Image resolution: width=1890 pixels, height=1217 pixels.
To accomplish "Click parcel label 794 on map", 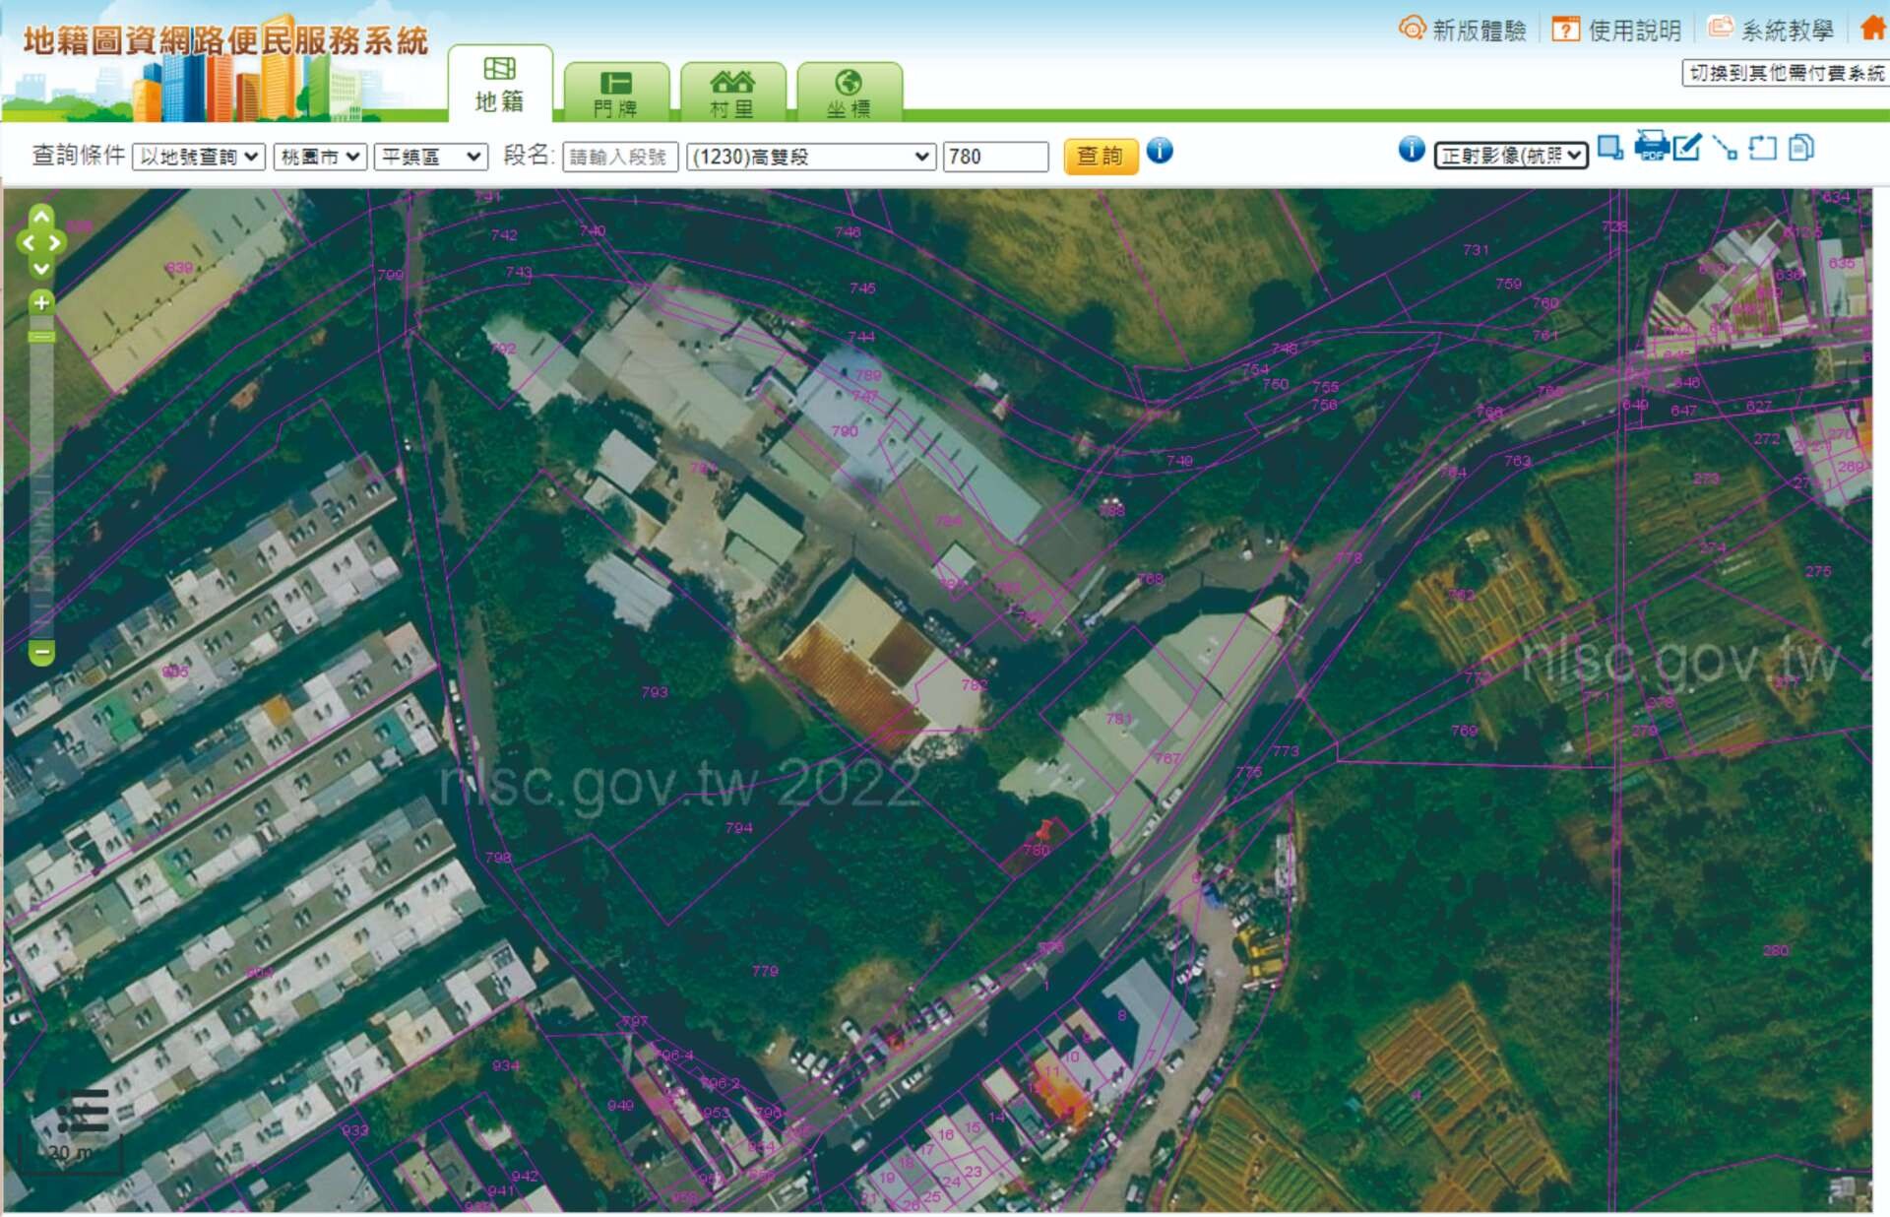I will pos(739,828).
